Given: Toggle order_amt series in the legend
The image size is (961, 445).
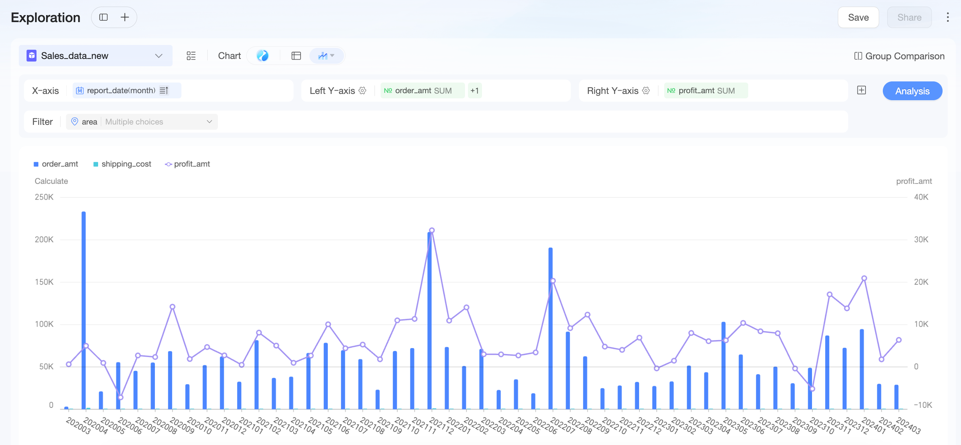Looking at the screenshot, I should click(x=56, y=164).
